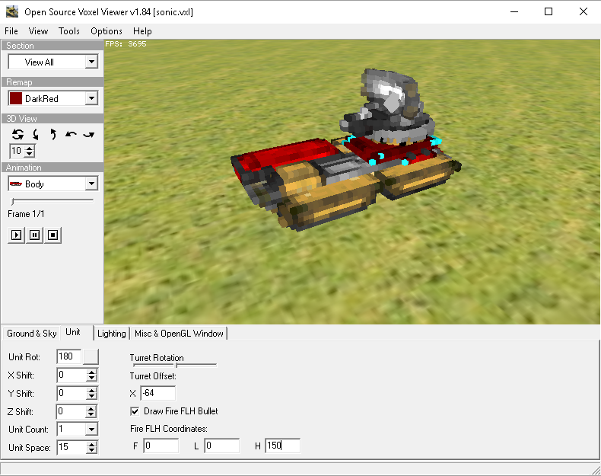This screenshot has height=476, width=601.
Task: Click the third rotation arrow in 3D View
Action: pyautogui.click(x=52, y=134)
